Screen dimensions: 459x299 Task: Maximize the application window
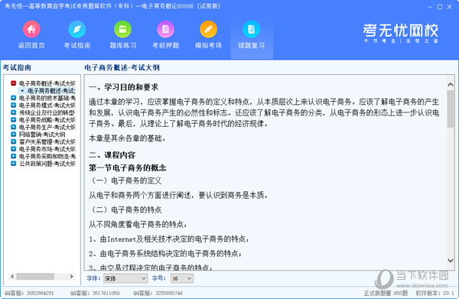coord(440,7)
